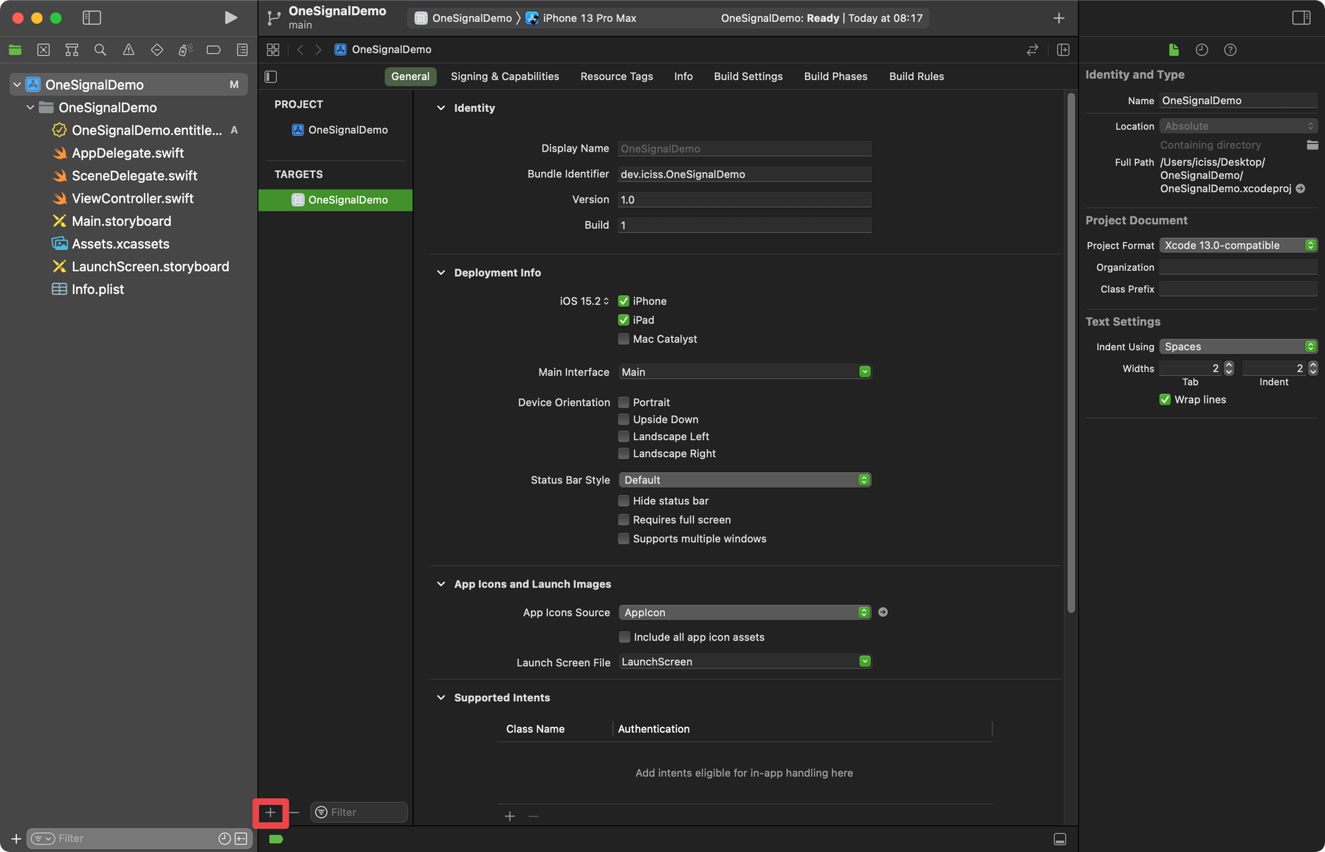
Task: Open the Issue navigator warning icon
Action: [129, 50]
